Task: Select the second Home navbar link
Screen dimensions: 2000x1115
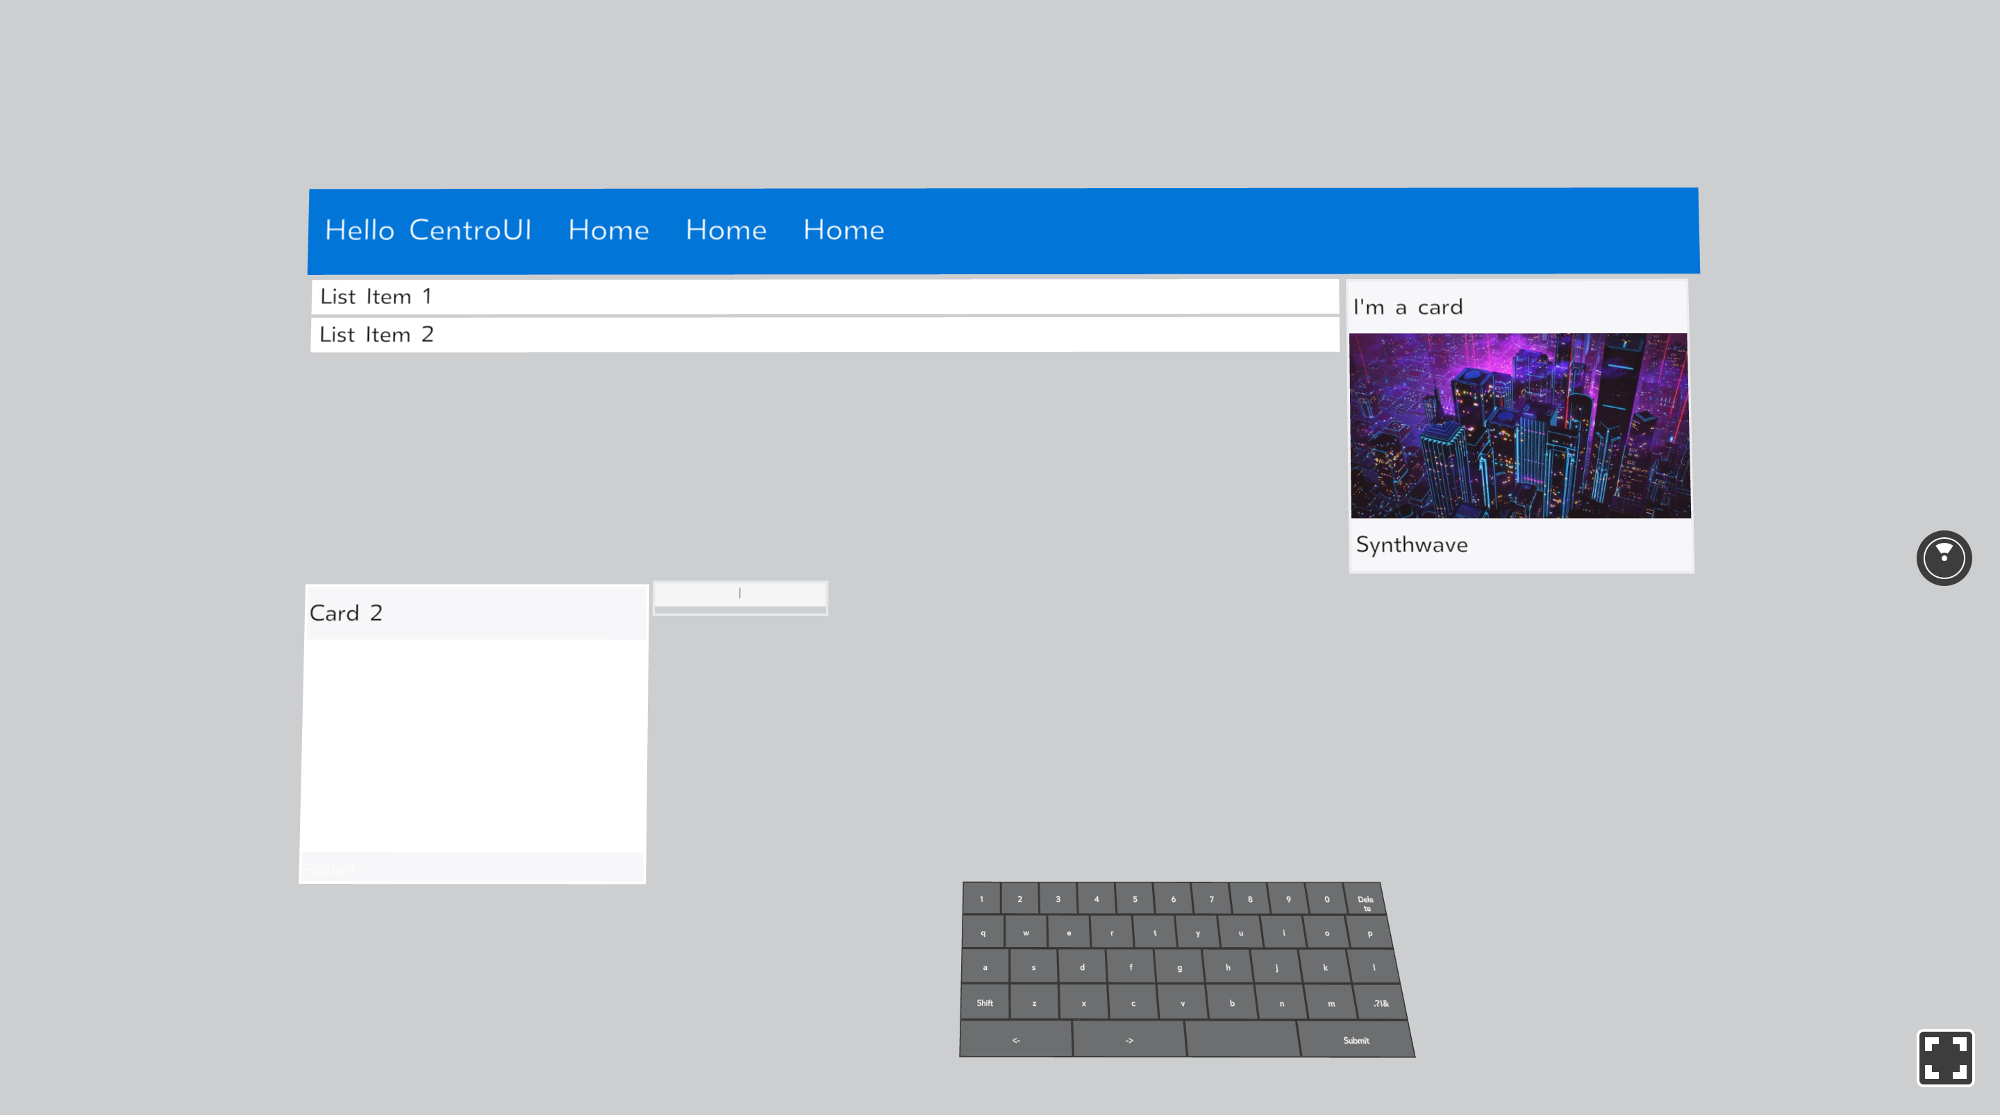Action: tap(725, 230)
